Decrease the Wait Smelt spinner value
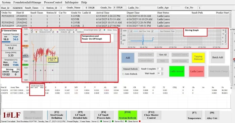 (x=162, y=74)
